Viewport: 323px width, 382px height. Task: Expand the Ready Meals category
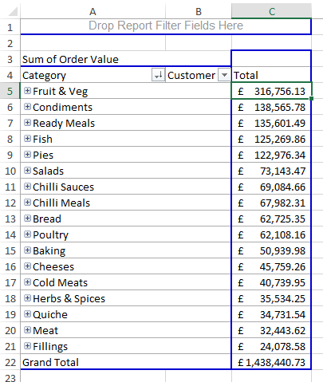click(x=27, y=123)
